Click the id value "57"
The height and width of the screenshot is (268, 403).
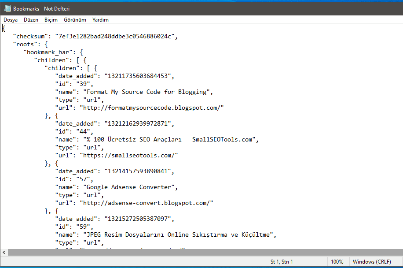click(83, 179)
